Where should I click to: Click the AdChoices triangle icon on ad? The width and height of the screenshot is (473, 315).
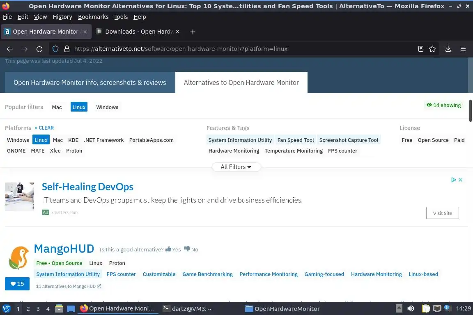point(453,180)
